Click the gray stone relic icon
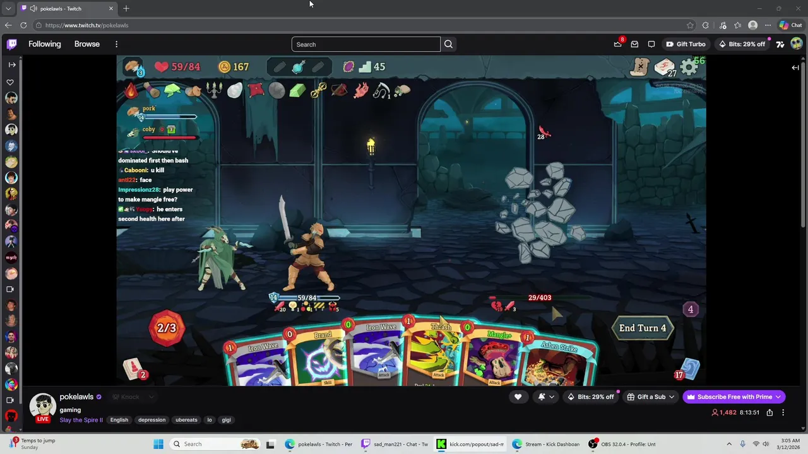This screenshot has width=808, height=454. pos(276,91)
